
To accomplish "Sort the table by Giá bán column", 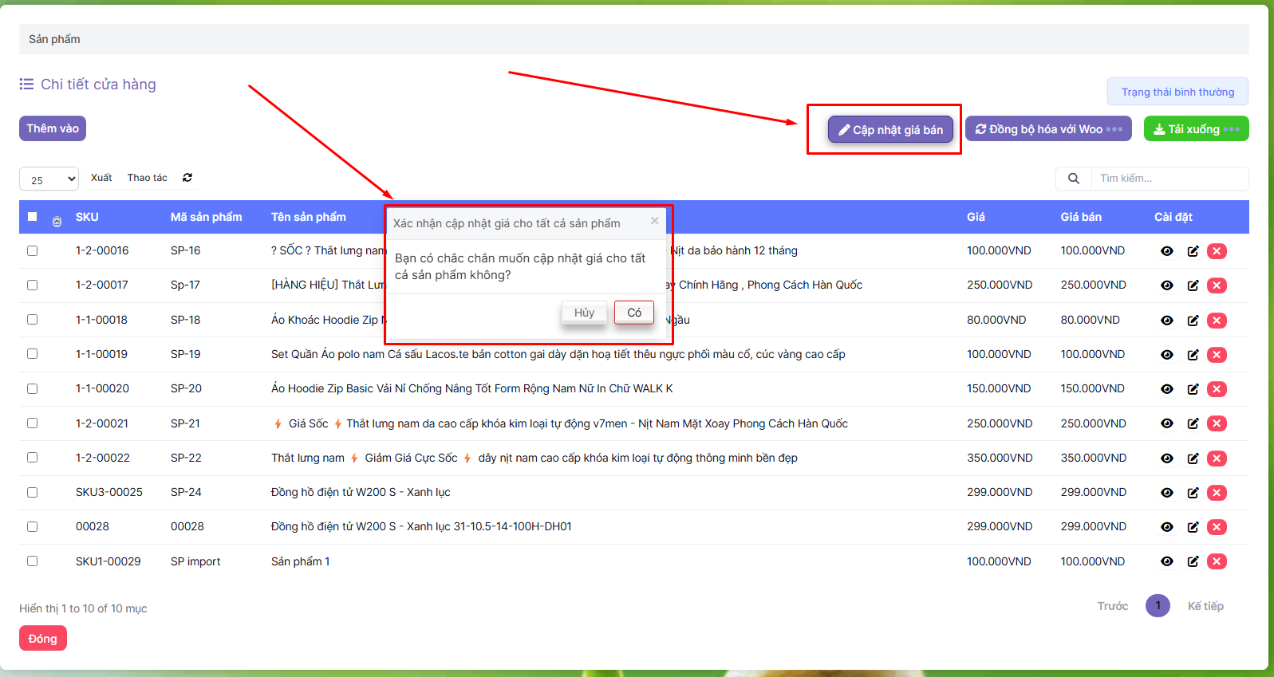I will pyautogui.click(x=1080, y=217).
